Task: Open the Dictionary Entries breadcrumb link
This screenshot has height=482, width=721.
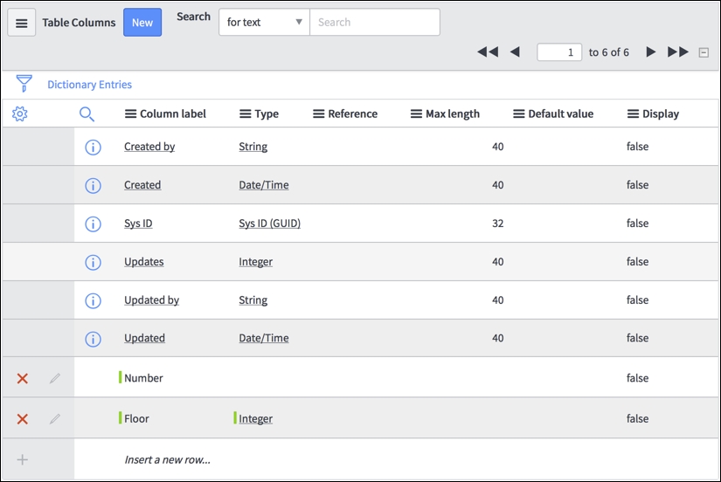Action: coord(90,85)
